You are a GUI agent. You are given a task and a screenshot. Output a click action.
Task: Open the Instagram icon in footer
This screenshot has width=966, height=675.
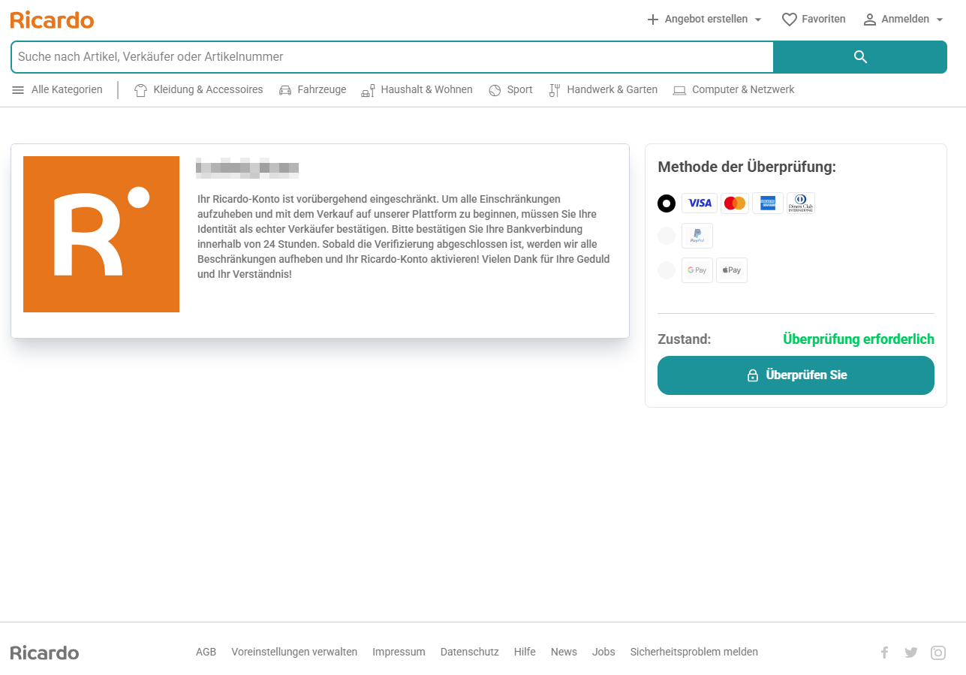tap(938, 652)
